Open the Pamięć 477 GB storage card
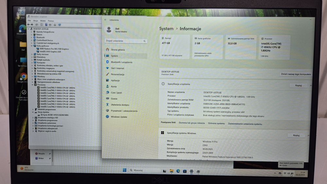327x184 pixels. [175, 47]
